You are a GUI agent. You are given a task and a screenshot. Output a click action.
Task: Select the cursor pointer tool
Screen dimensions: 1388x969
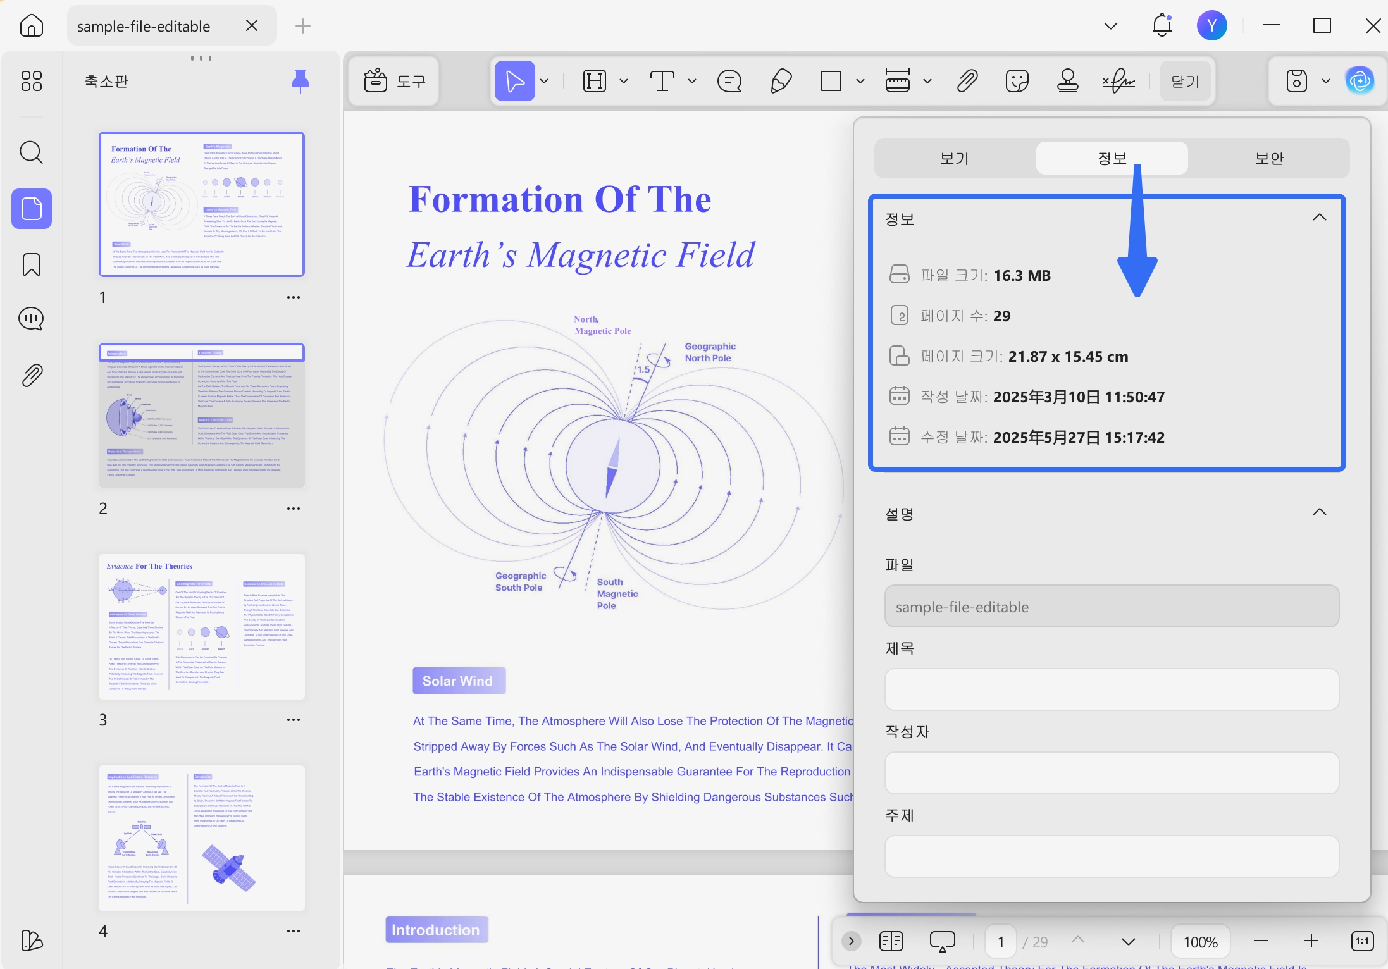click(x=514, y=81)
